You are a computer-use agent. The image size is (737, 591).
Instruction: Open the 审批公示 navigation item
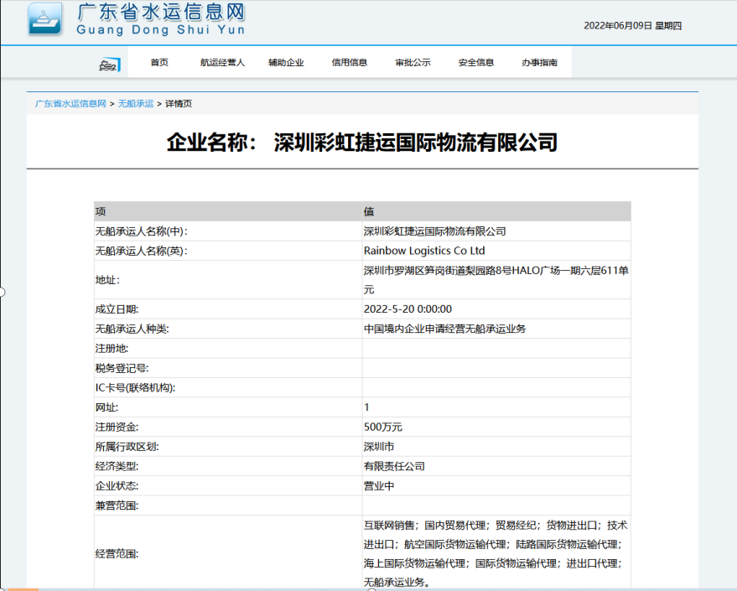[x=413, y=63]
